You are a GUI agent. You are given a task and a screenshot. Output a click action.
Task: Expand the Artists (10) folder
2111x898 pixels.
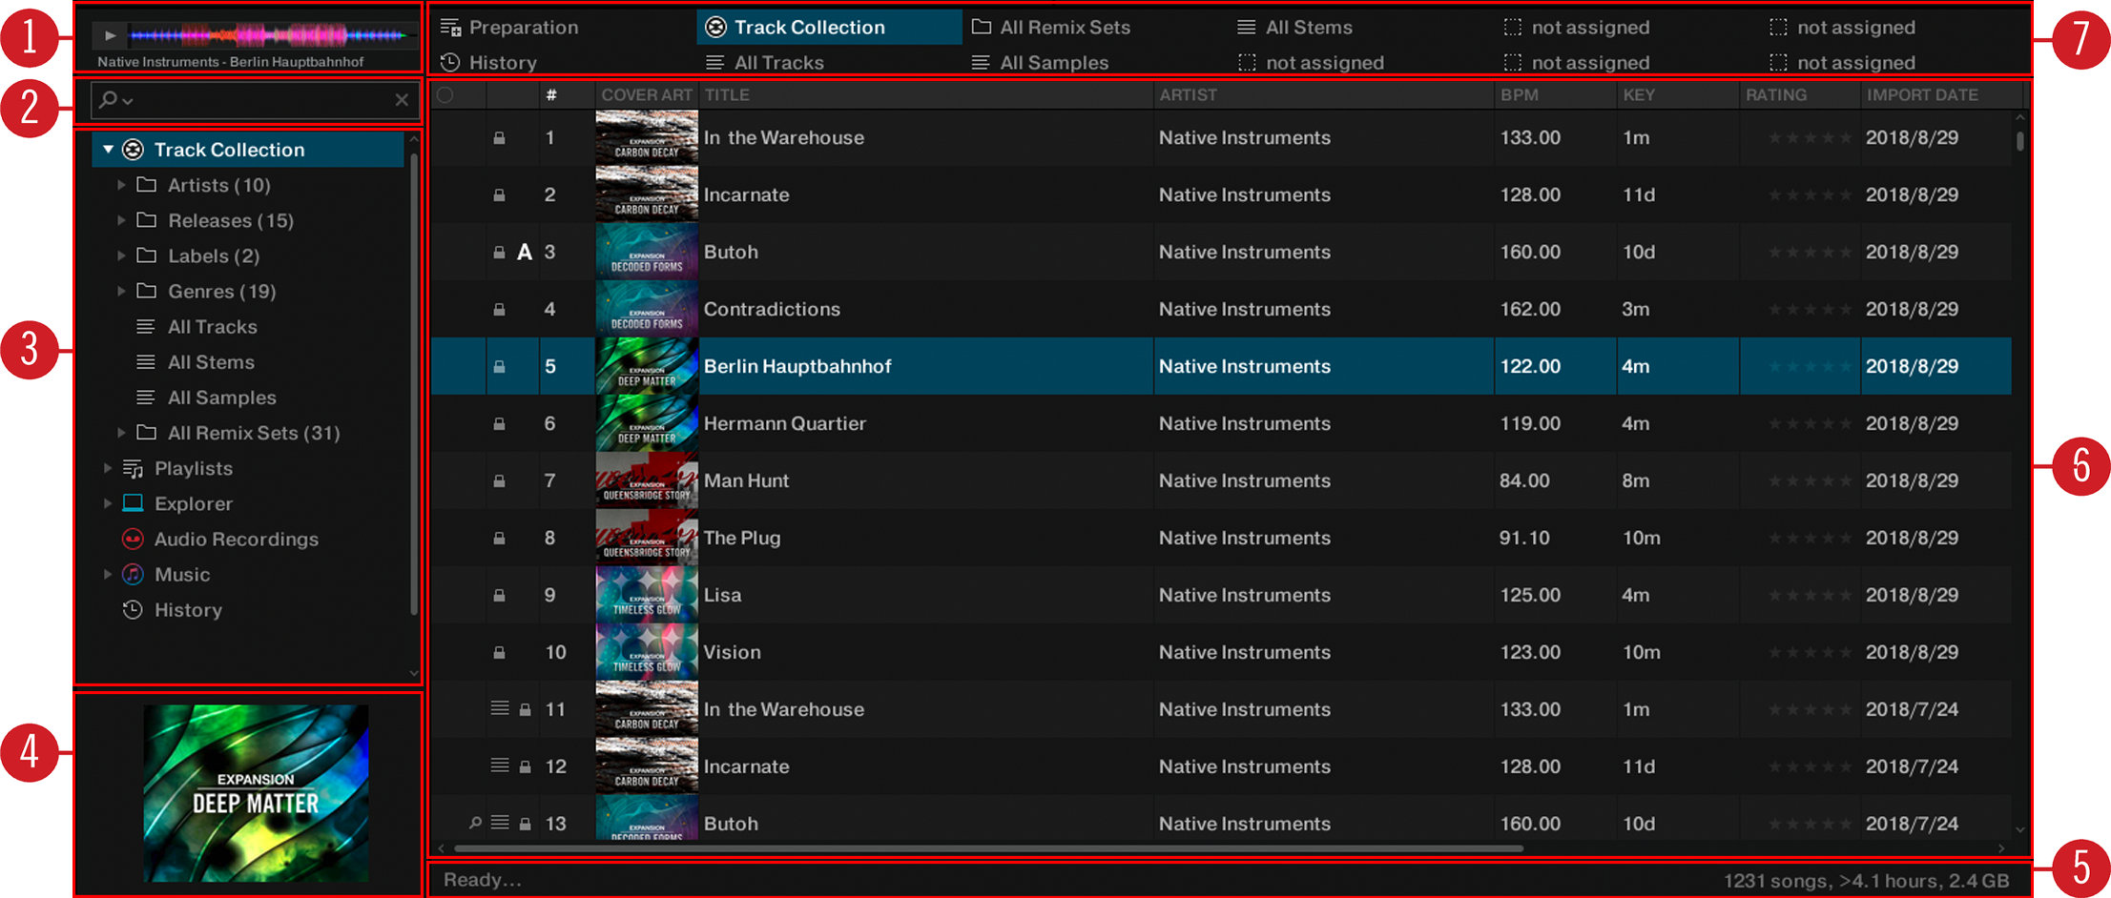(x=121, y=185)
